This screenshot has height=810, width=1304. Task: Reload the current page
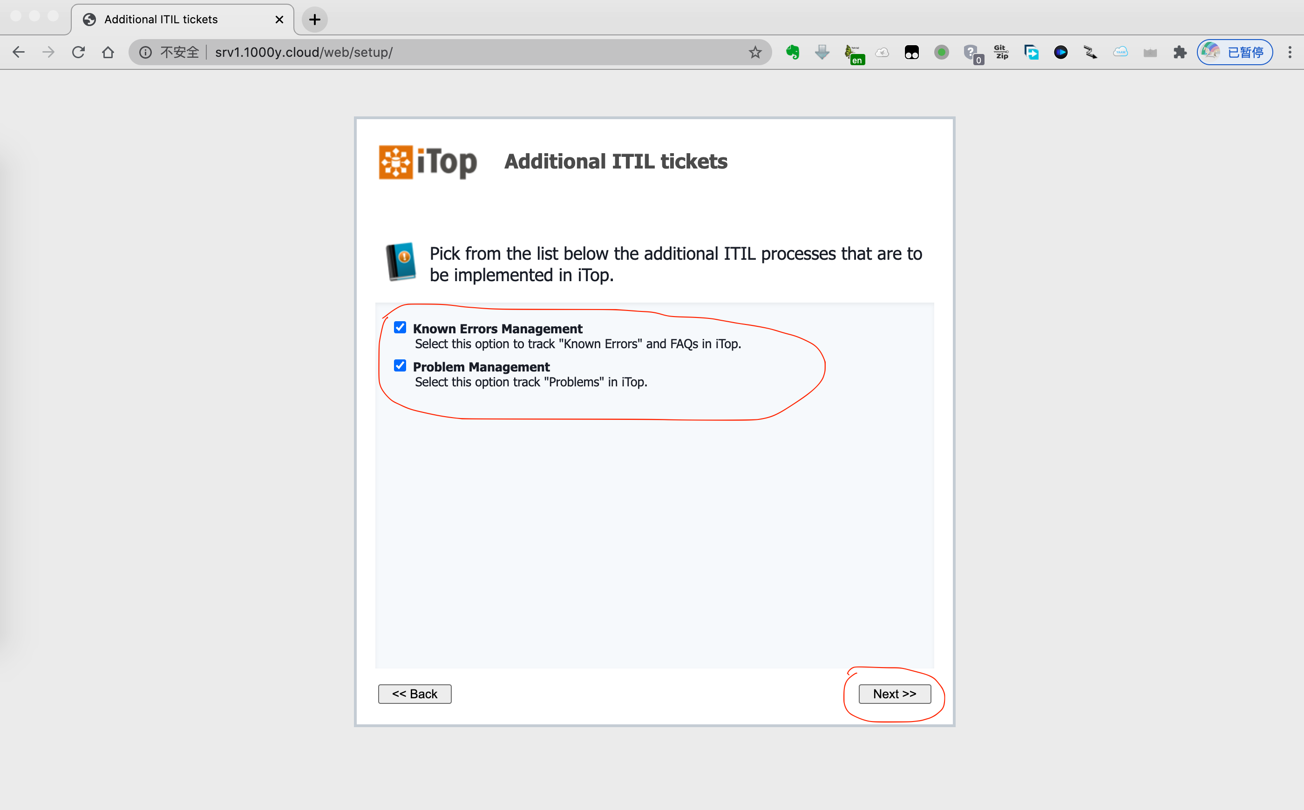tap(78, 52)
